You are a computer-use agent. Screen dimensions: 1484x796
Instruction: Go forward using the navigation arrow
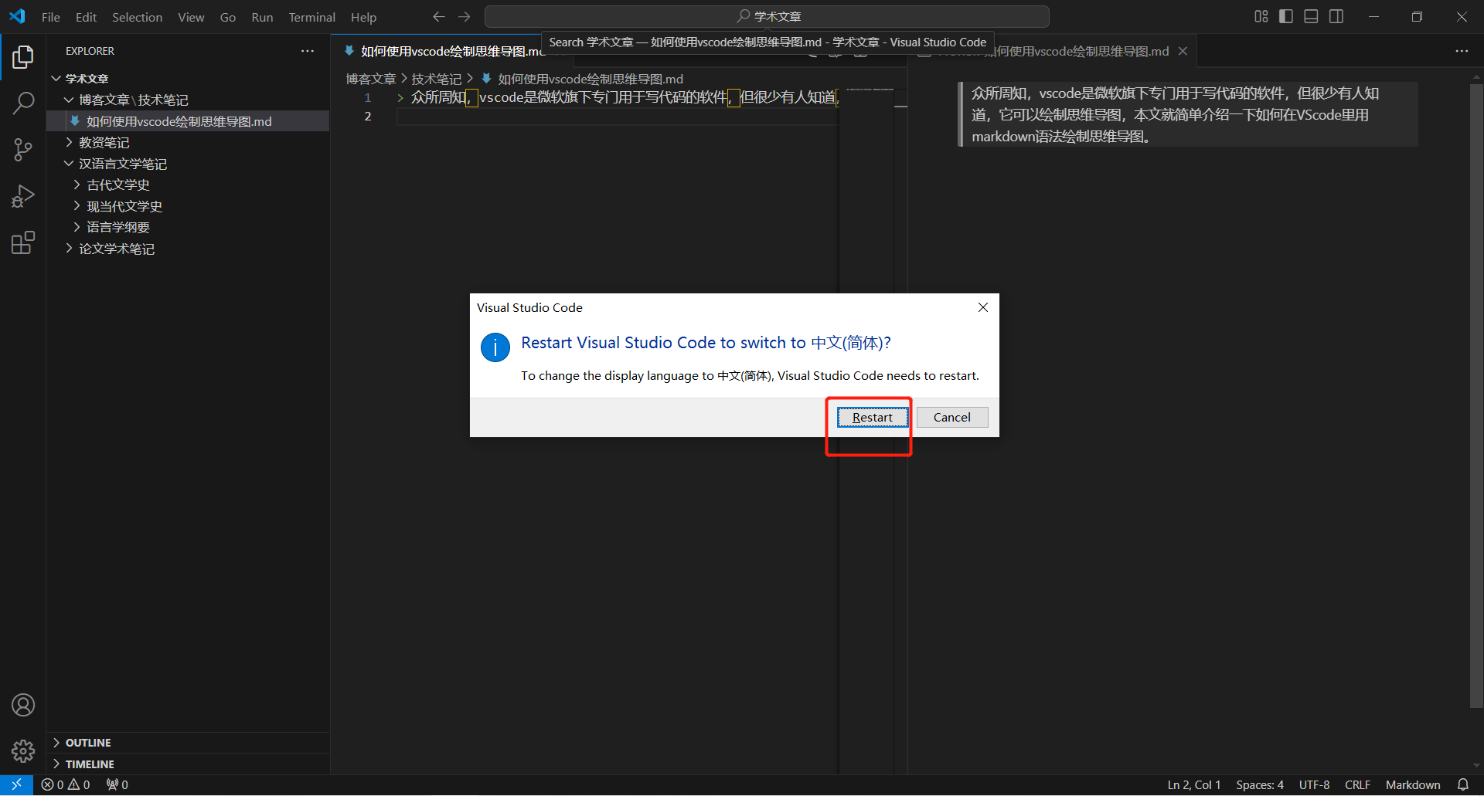point(464,16)
